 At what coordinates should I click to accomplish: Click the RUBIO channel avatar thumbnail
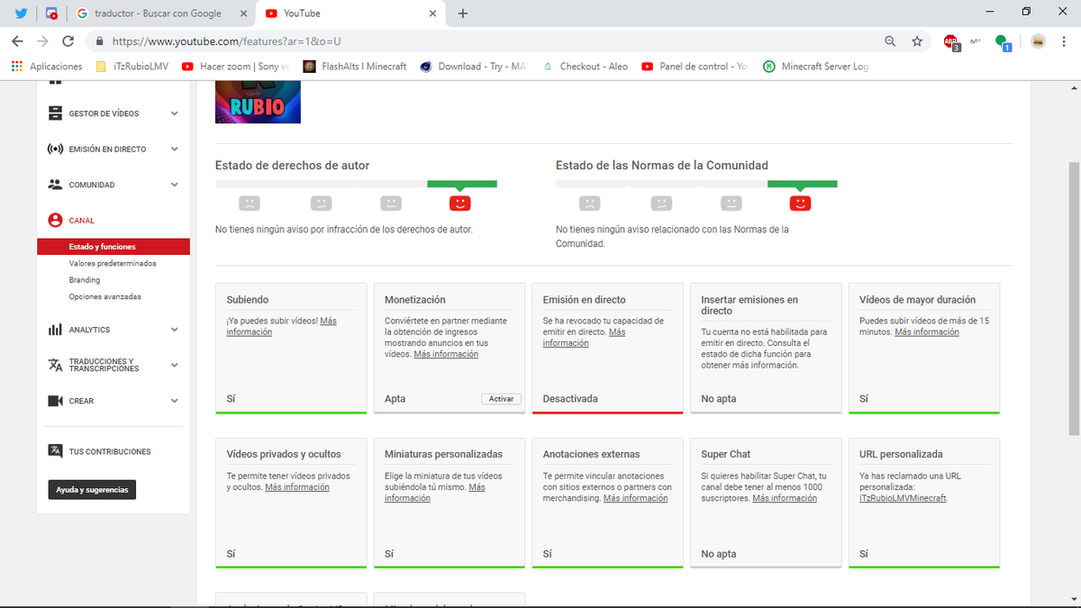[x=258, y=102]
